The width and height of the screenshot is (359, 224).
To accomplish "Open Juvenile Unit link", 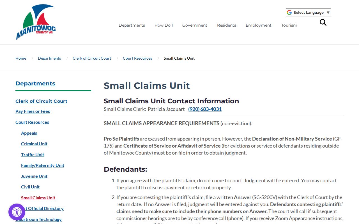I will [x=34, y=176].
